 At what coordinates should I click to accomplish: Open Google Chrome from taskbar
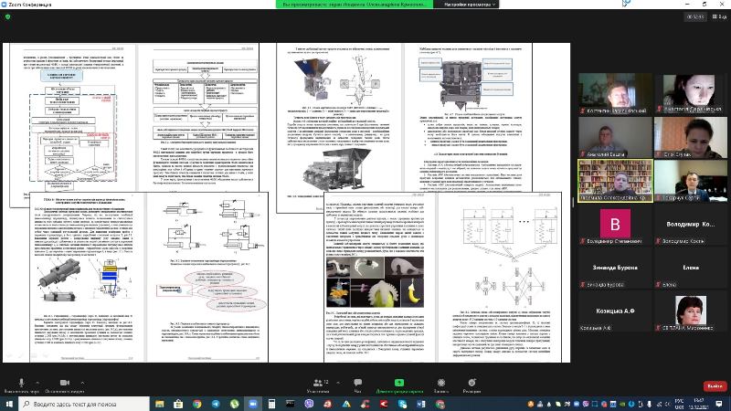point(196,404)
